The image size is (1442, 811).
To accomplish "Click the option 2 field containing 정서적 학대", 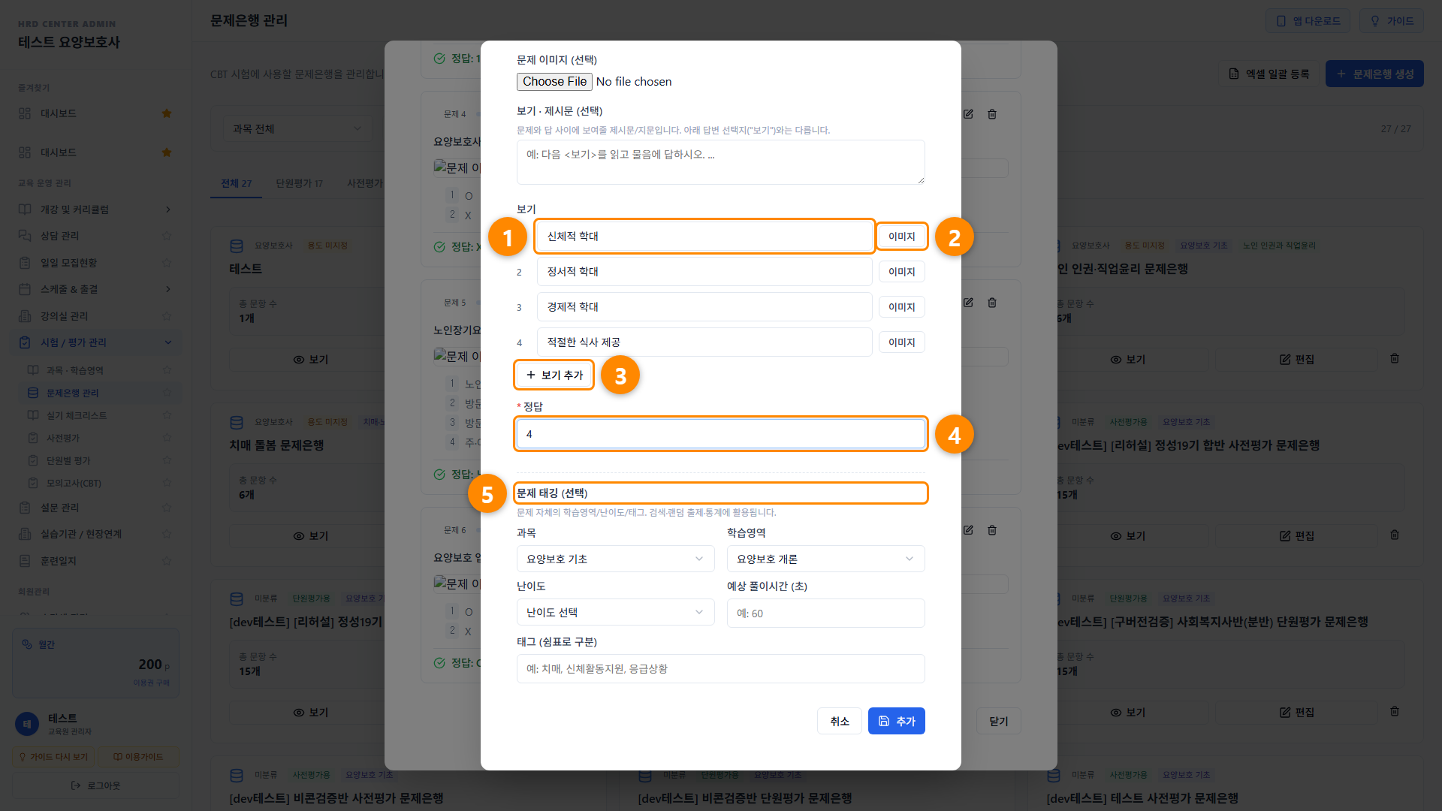I will pos(704,272).
